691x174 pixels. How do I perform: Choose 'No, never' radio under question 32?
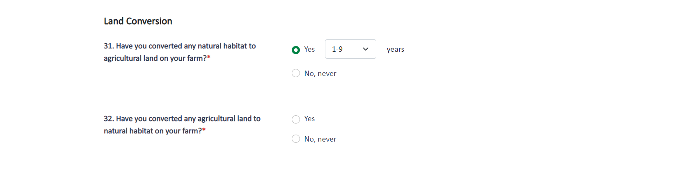tap(296, 139)
